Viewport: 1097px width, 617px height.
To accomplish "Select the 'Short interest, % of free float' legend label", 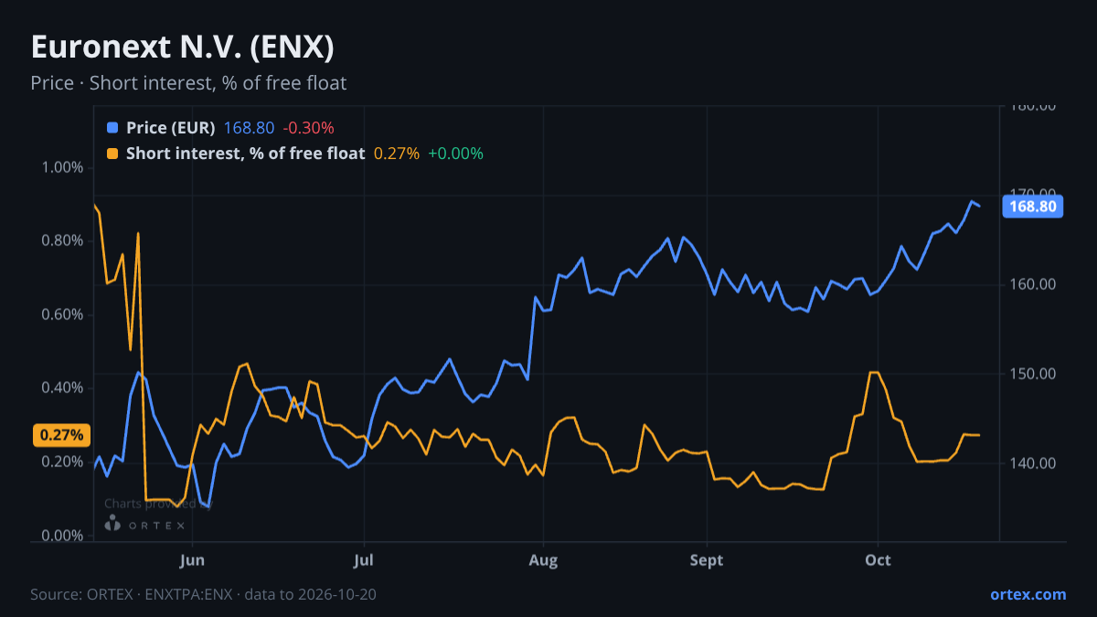I will pos(246,154).
